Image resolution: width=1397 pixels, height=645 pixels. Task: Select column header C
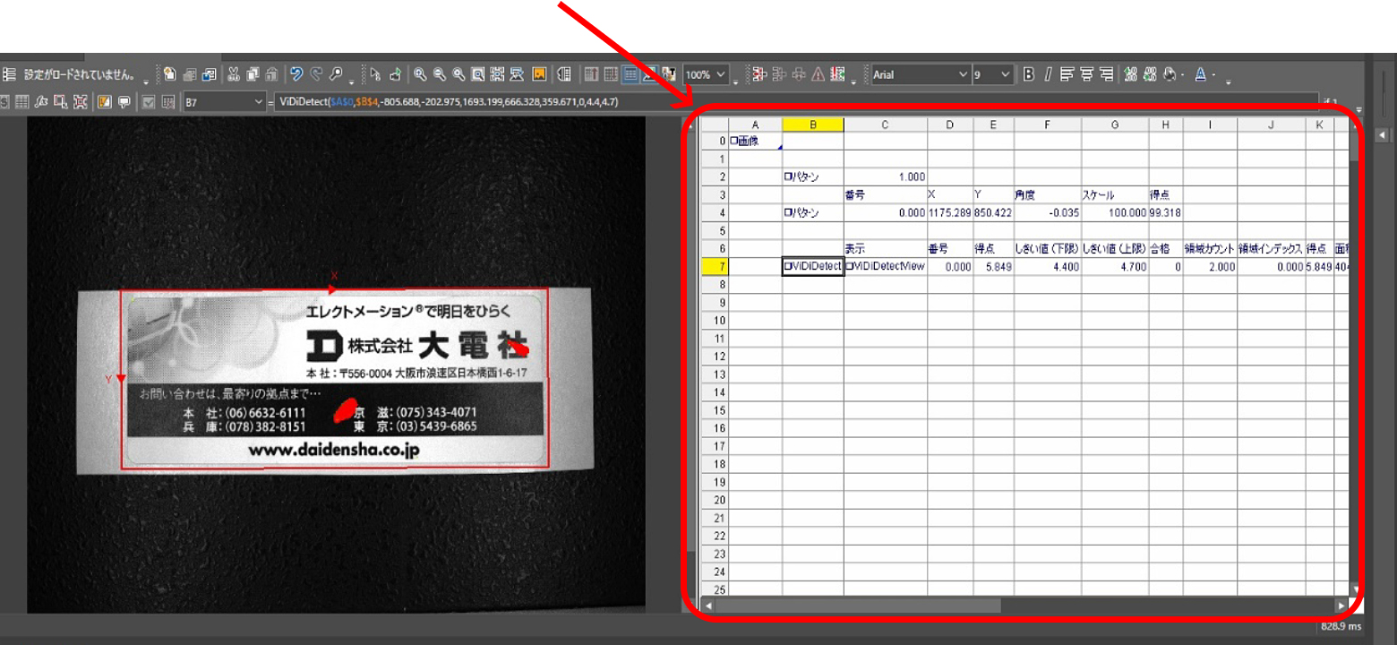point(885,125)
